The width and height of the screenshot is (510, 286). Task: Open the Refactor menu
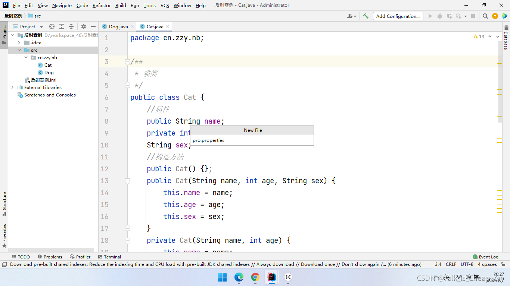[102, 5]
